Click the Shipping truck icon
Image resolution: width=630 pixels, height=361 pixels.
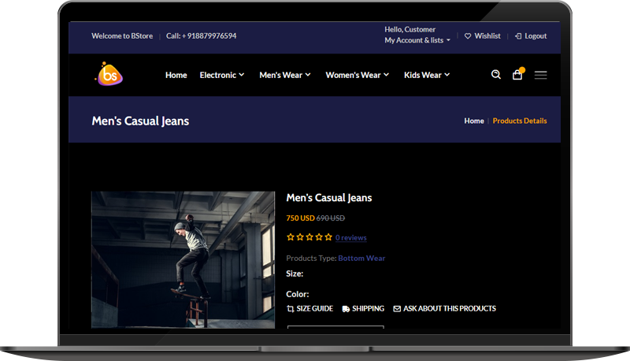pos(346,309)
